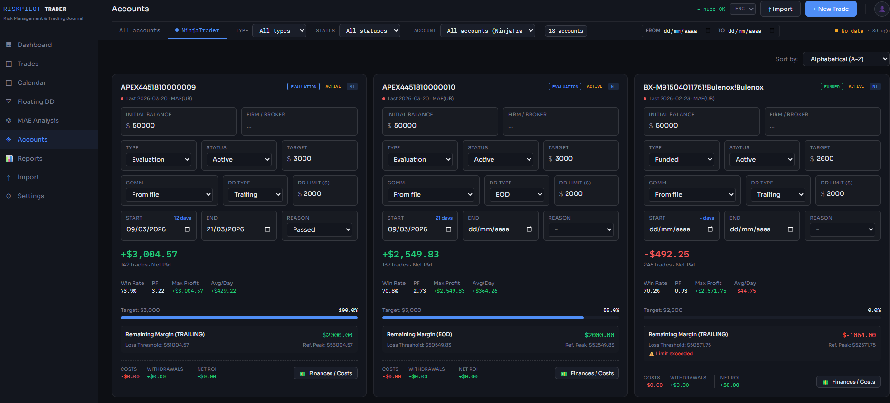
Task: Switch to the NinjaTrader tab
Action: coord(197,31)
